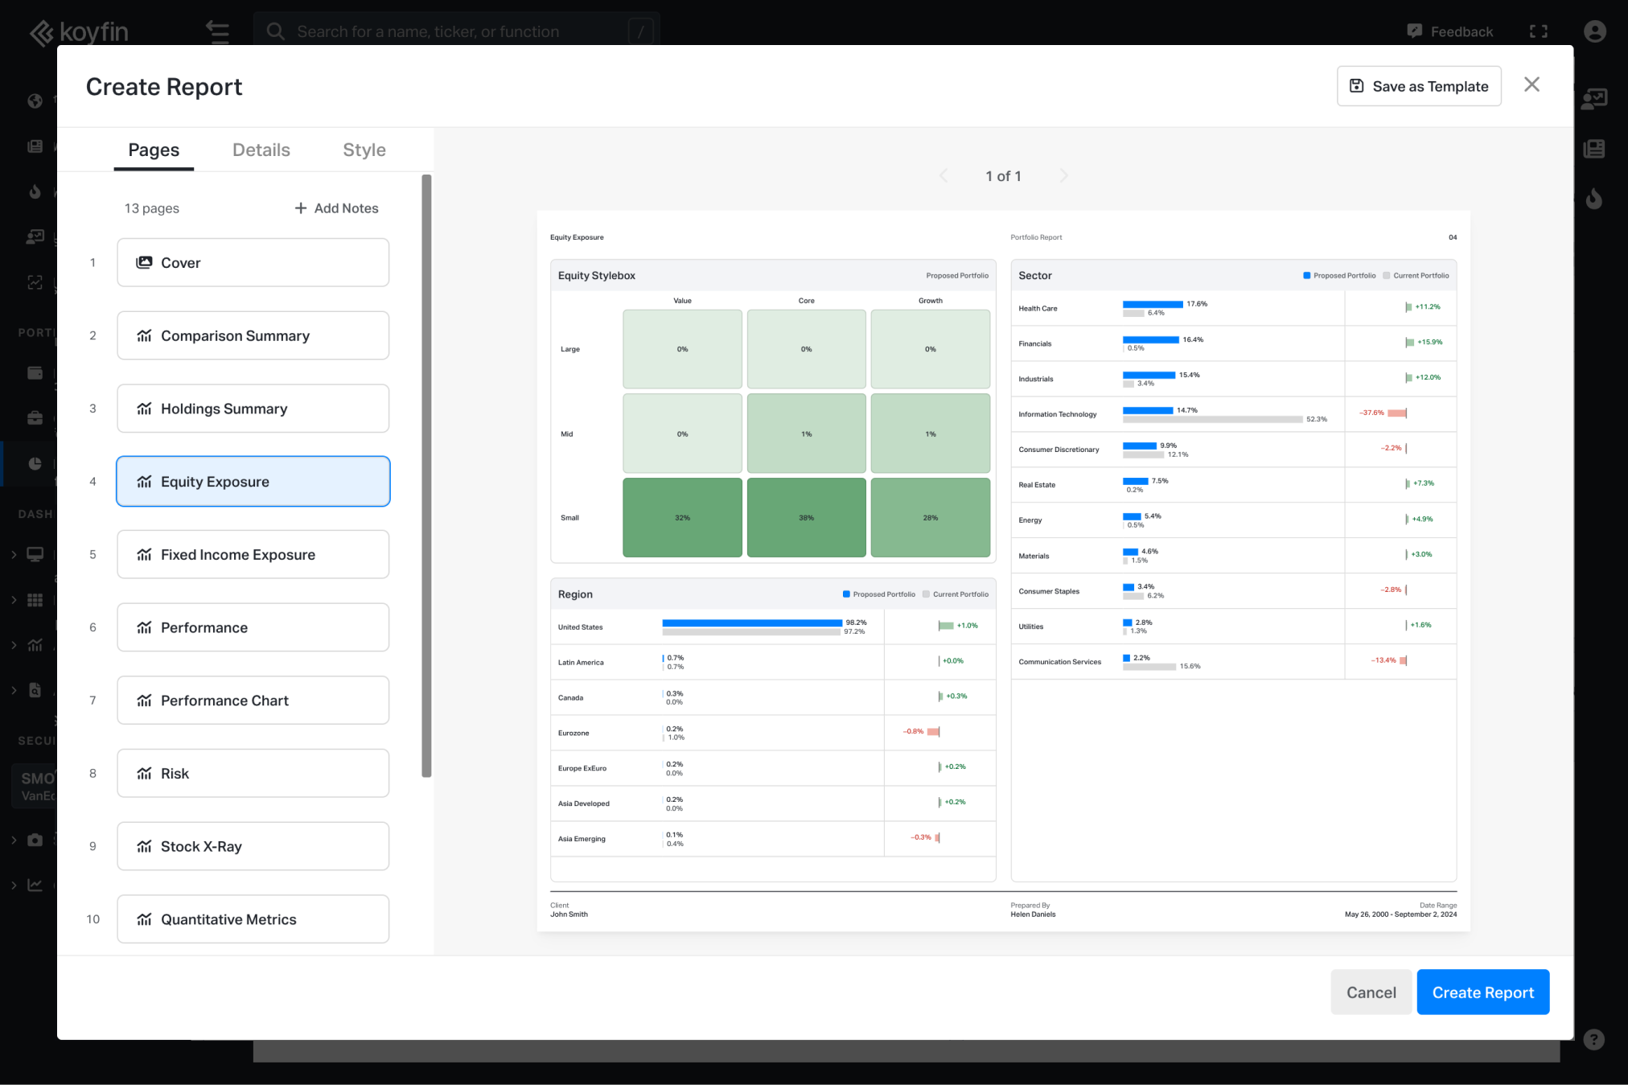Click the camera icon in the left sidebar

coord(35,840)
